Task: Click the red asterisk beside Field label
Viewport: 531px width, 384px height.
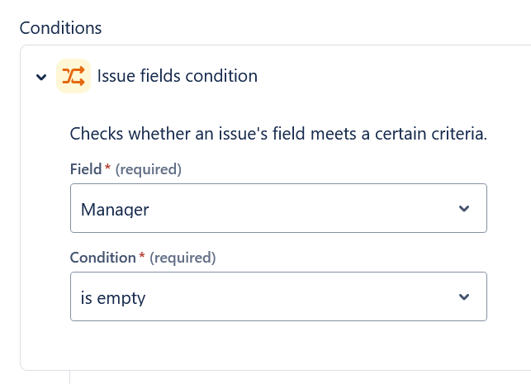Action: pos(107,167)
